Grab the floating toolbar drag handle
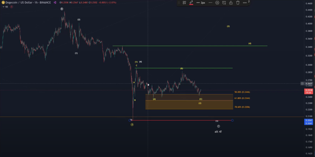The image size is (315, 157). [x=179, y=3]
